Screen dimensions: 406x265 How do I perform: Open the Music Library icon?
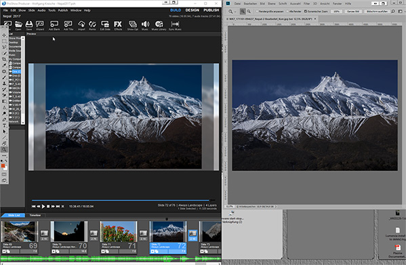159,25
